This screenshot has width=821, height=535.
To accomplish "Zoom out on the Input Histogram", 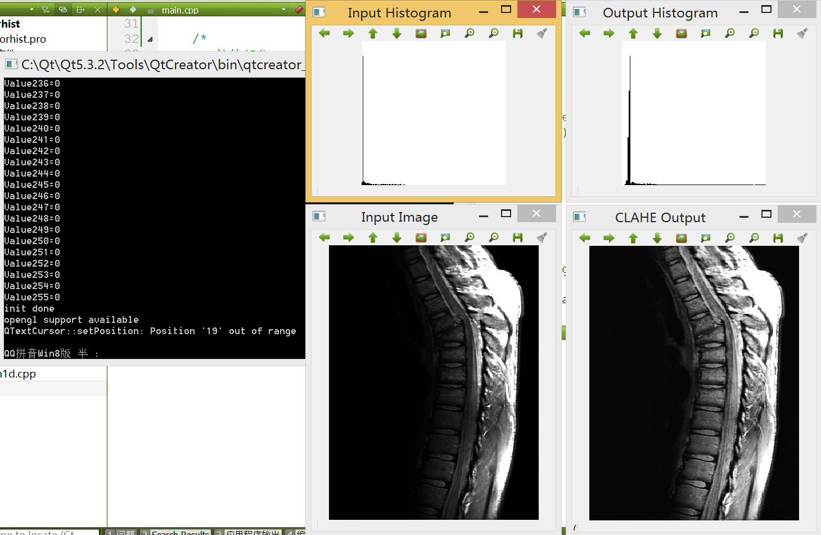I will pos(494,33).
